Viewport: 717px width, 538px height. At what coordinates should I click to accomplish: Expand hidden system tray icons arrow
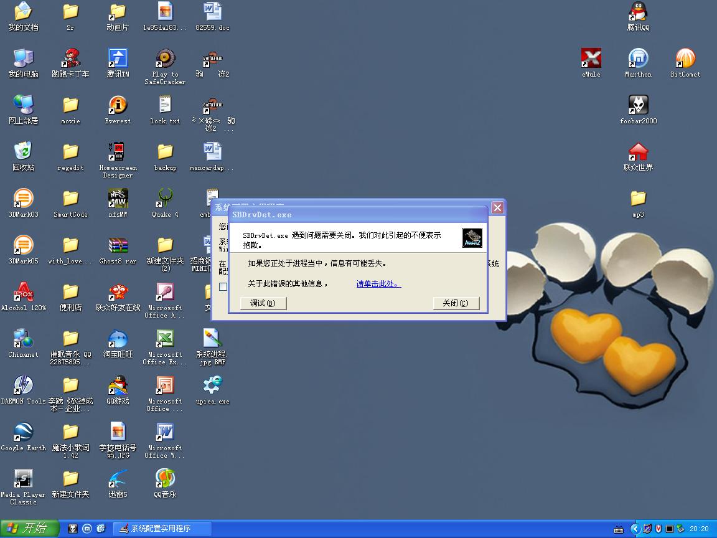[635, 529]
